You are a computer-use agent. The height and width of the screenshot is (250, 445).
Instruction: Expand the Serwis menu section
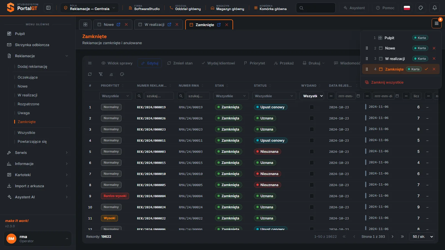tap(38, 152)
